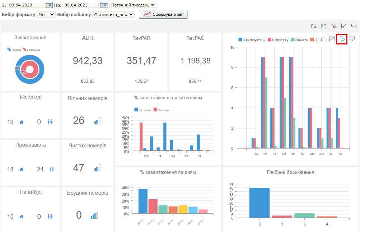Click the refresh dashboard icon

click(314, 26)
